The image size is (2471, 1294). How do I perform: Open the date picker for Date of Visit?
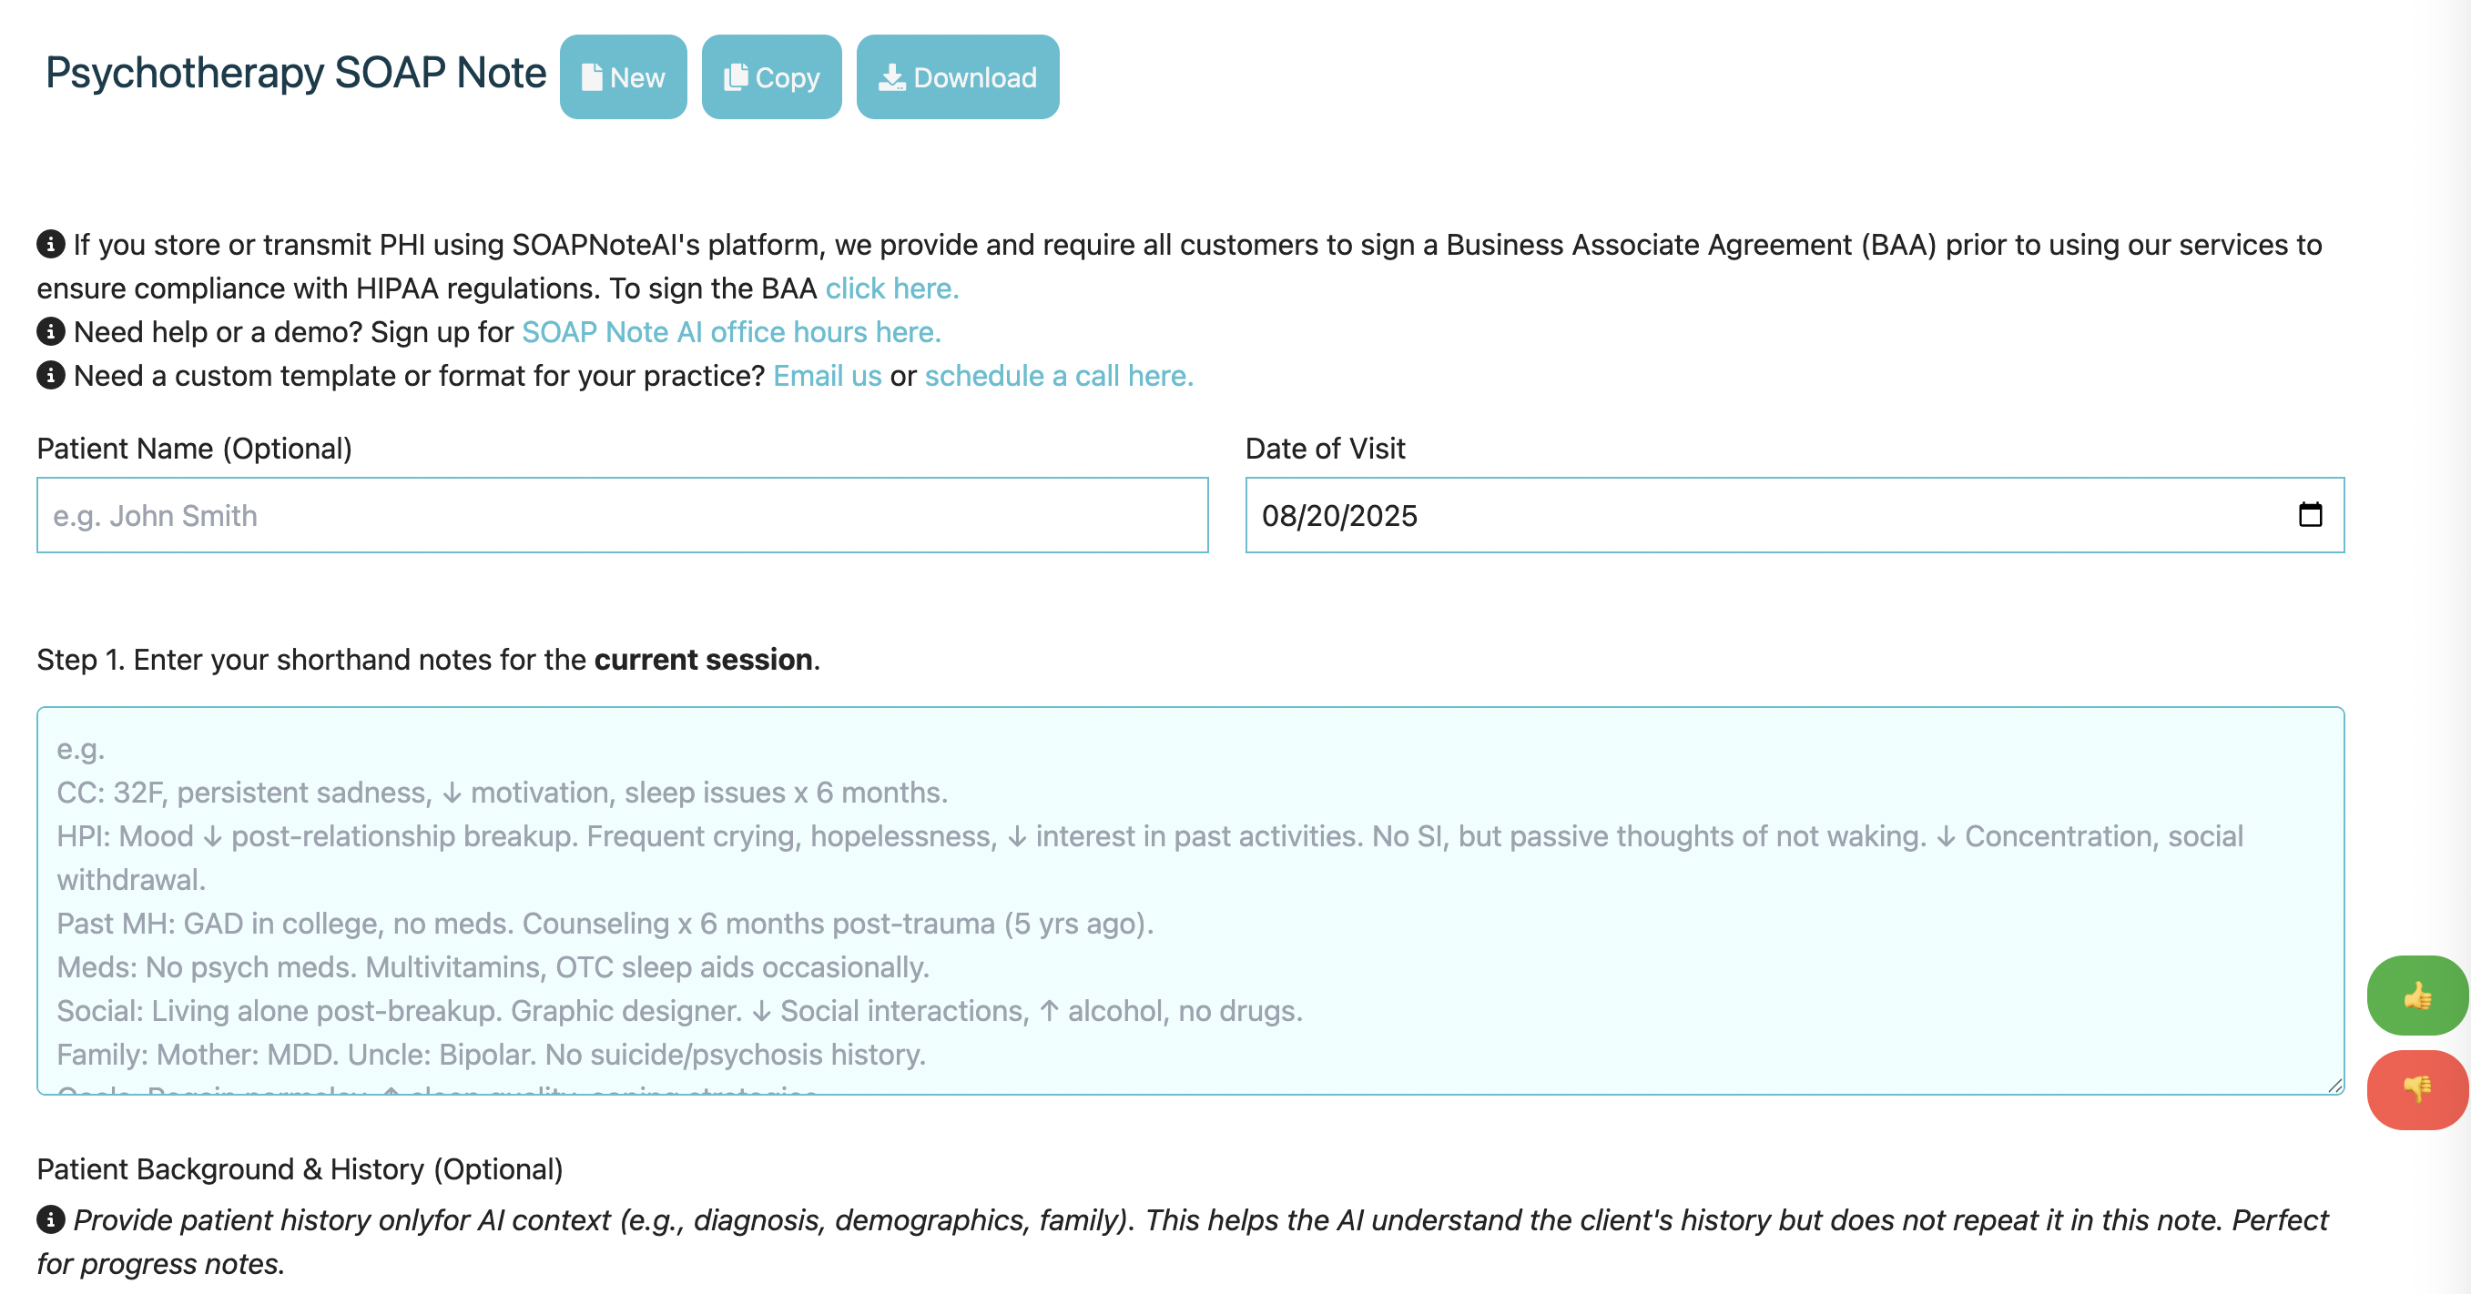[x=2312, y=515]
